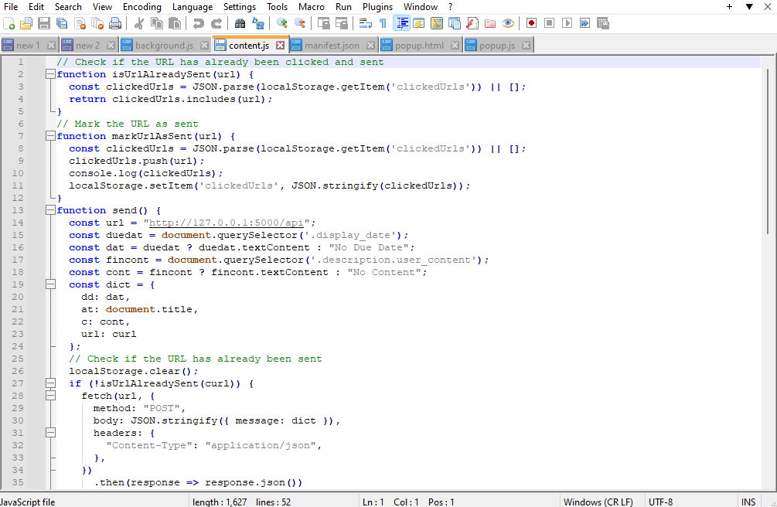Toggle the Function List panel

click(472, 23)
